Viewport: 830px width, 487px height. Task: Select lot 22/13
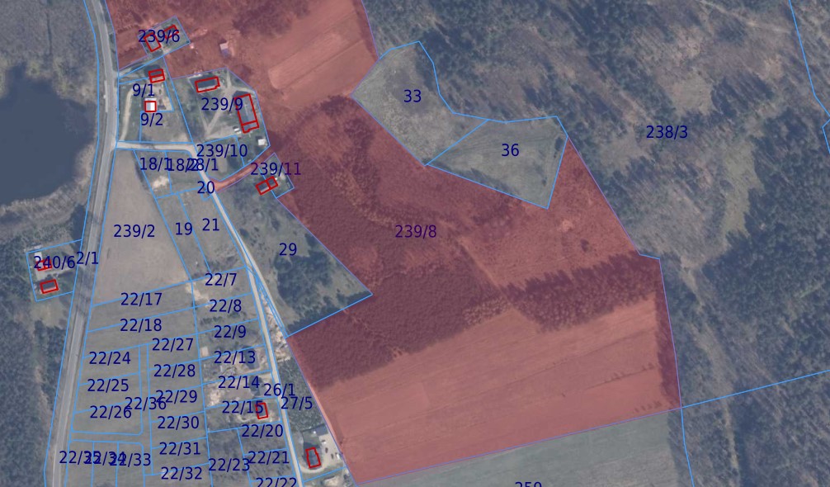coord(234,357)
